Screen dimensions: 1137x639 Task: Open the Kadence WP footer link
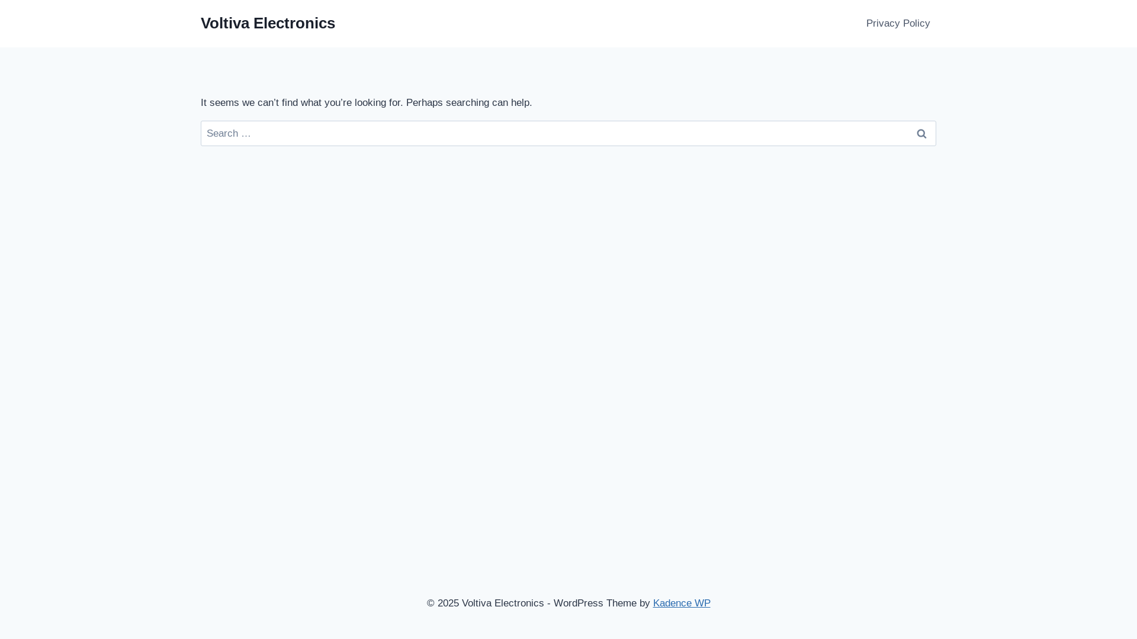[x=682, y=603]
